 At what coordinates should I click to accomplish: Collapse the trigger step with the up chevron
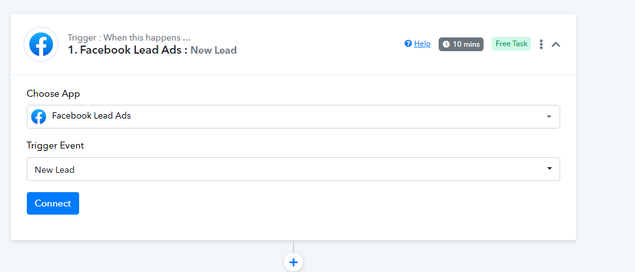tap(556, 44)
